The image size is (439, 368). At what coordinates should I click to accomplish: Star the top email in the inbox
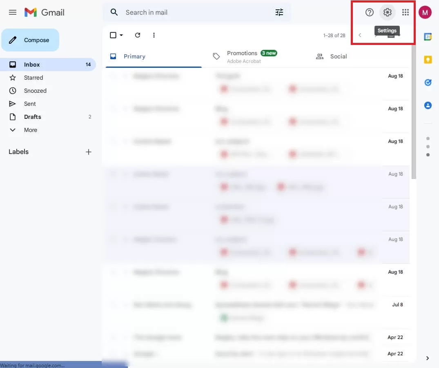point(125,76)
